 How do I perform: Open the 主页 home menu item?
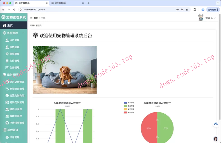(13, 25)
